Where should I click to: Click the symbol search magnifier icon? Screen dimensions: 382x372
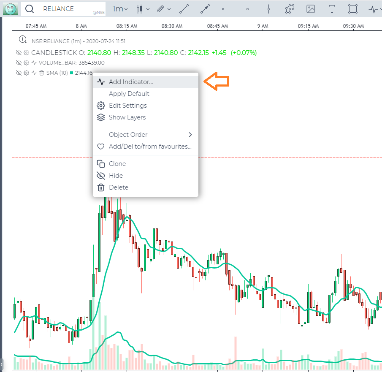click(30, 9)
